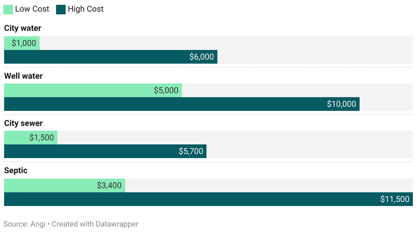Image resolution: width=417 pixels, height=232 pixels.
Task: Click the Low Cost legend color swatch
Action: pyautogui.click(x=8, y=9)
